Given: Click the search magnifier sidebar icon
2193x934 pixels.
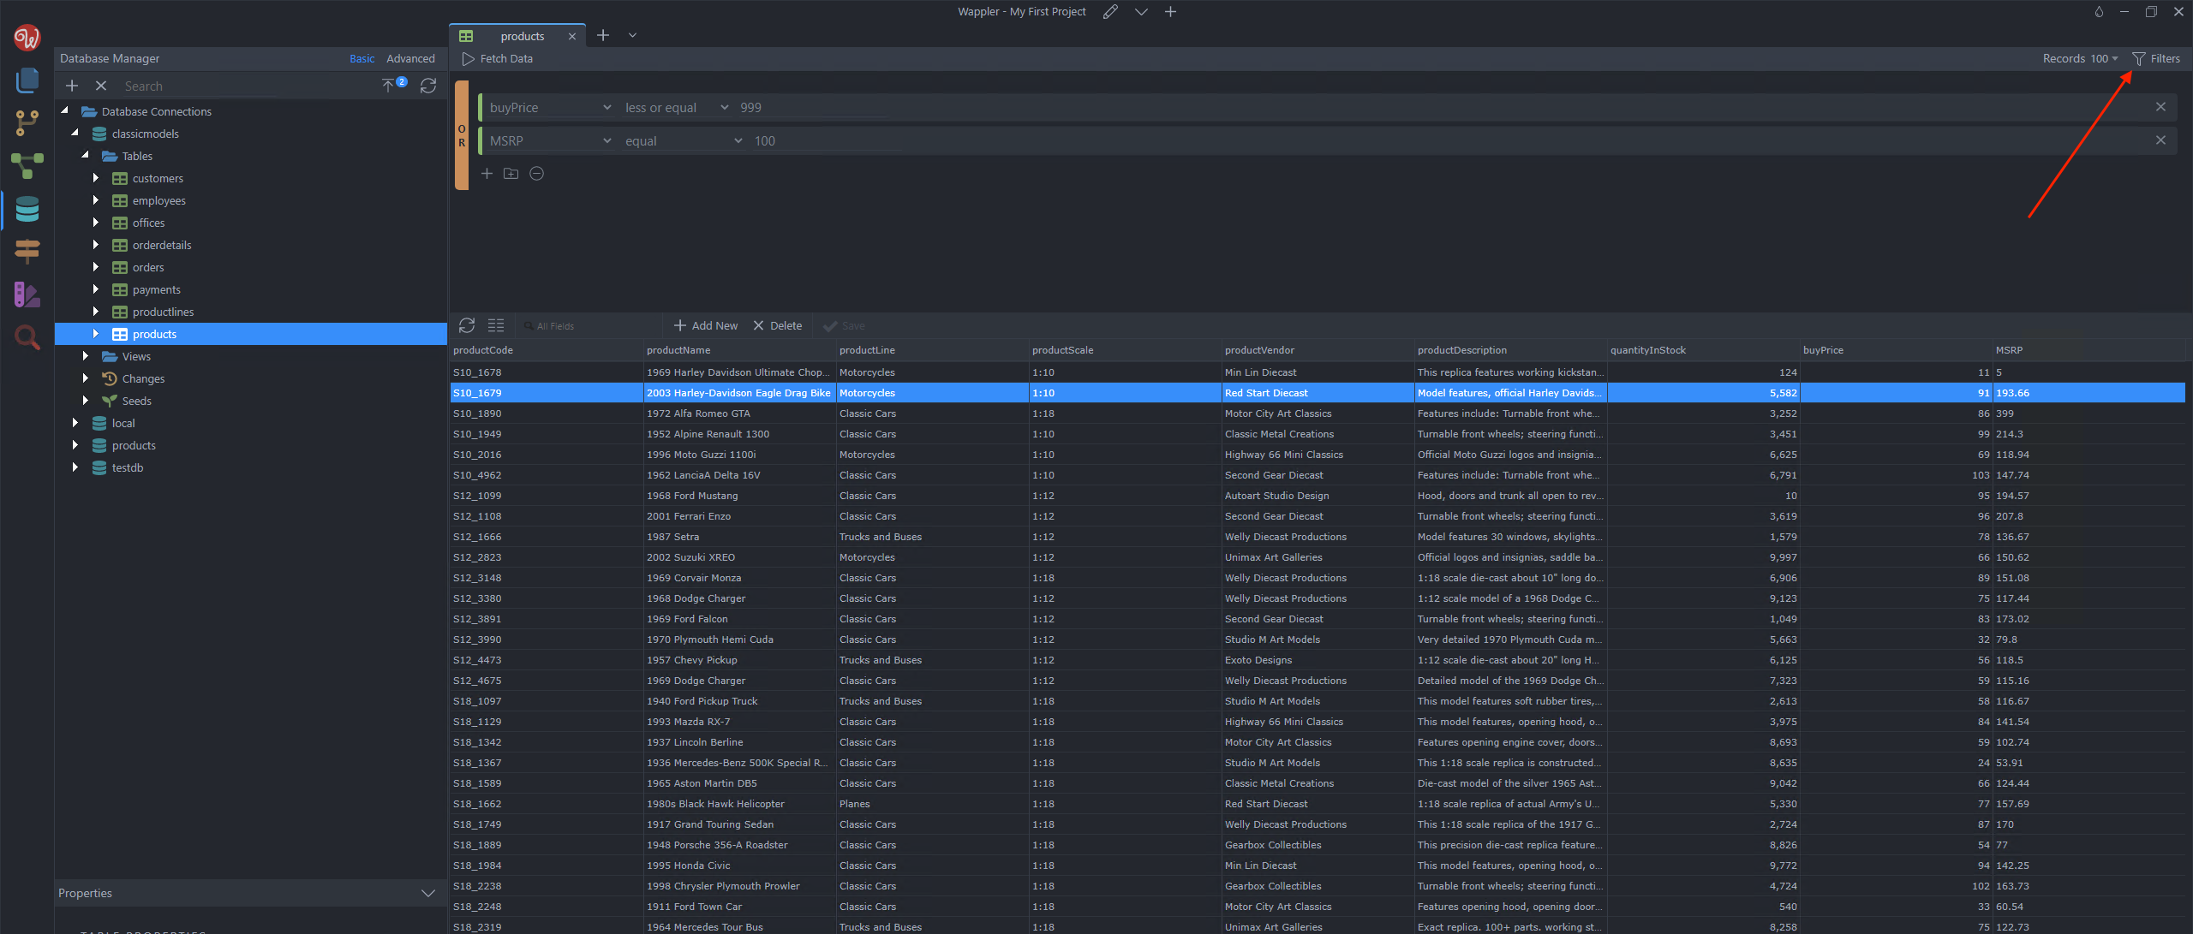Looking at the screenshot, I should 27,337.
